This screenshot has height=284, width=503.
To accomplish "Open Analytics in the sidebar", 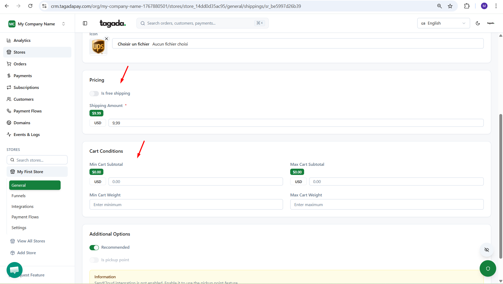I will click(x=22, y=40).
